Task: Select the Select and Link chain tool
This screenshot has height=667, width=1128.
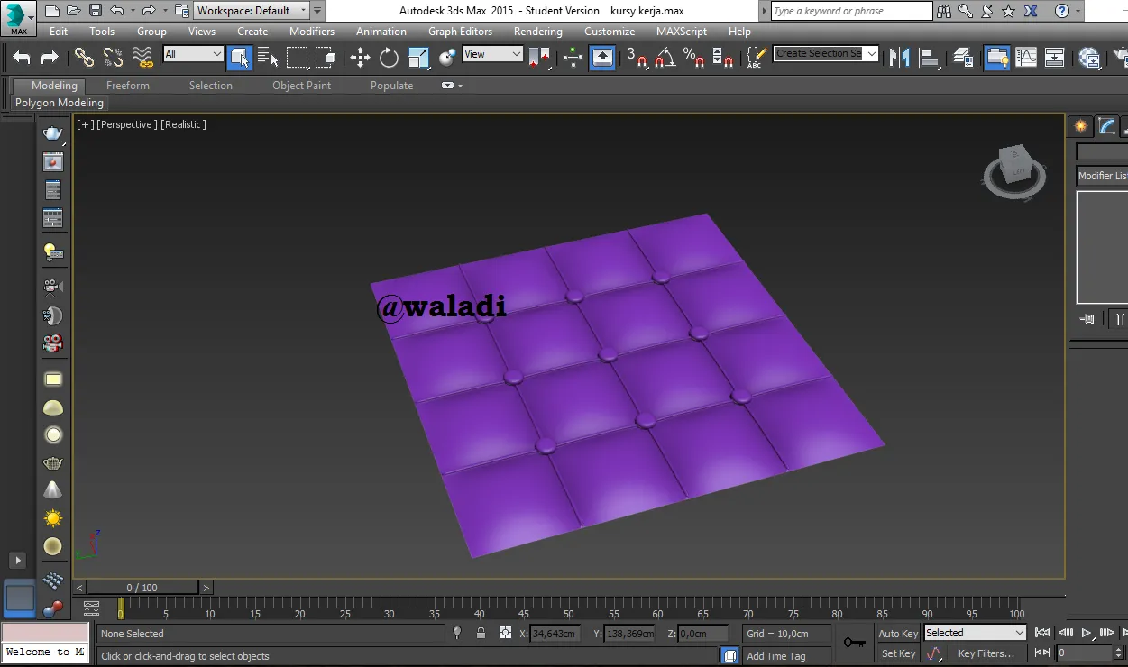Action: 84,58
